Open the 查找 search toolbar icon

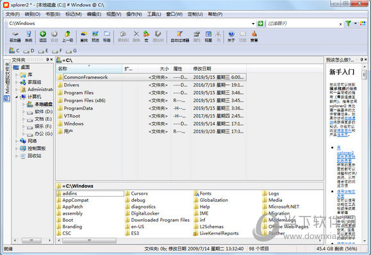pyautogui.click(x=84, y=36)
